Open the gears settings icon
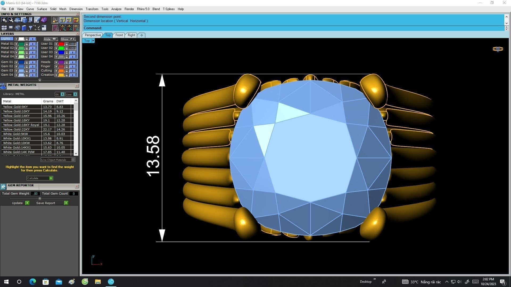511x287 pixels. [4, 20]
